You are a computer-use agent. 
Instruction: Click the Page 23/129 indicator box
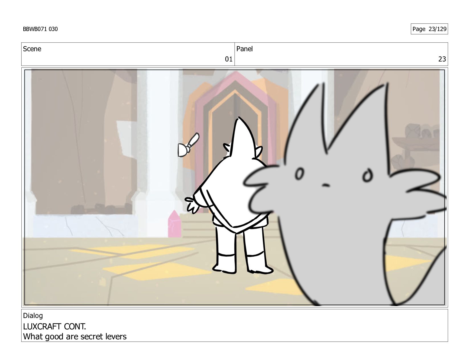click(429, 29)
